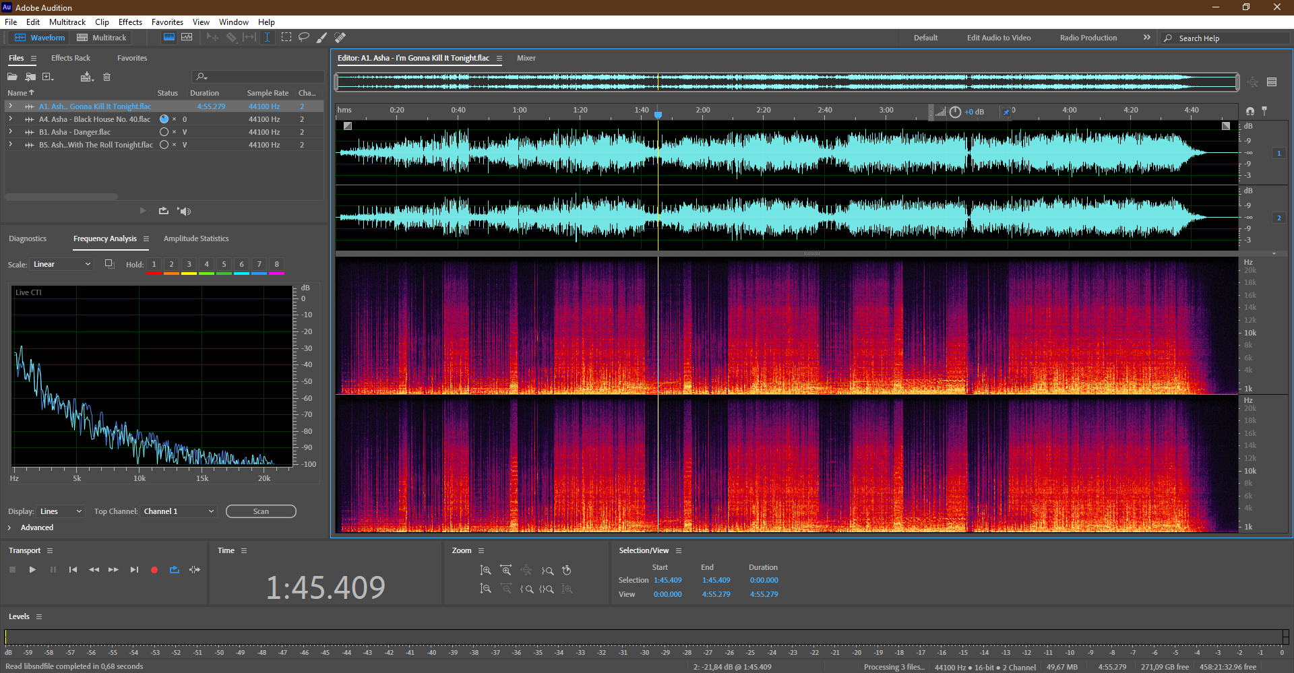Select the Paintbrush Selection tool
The image size is (1294, 673).
pos(322,37)
